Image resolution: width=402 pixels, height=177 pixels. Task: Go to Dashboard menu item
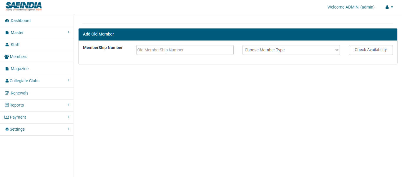pos(37,21)
